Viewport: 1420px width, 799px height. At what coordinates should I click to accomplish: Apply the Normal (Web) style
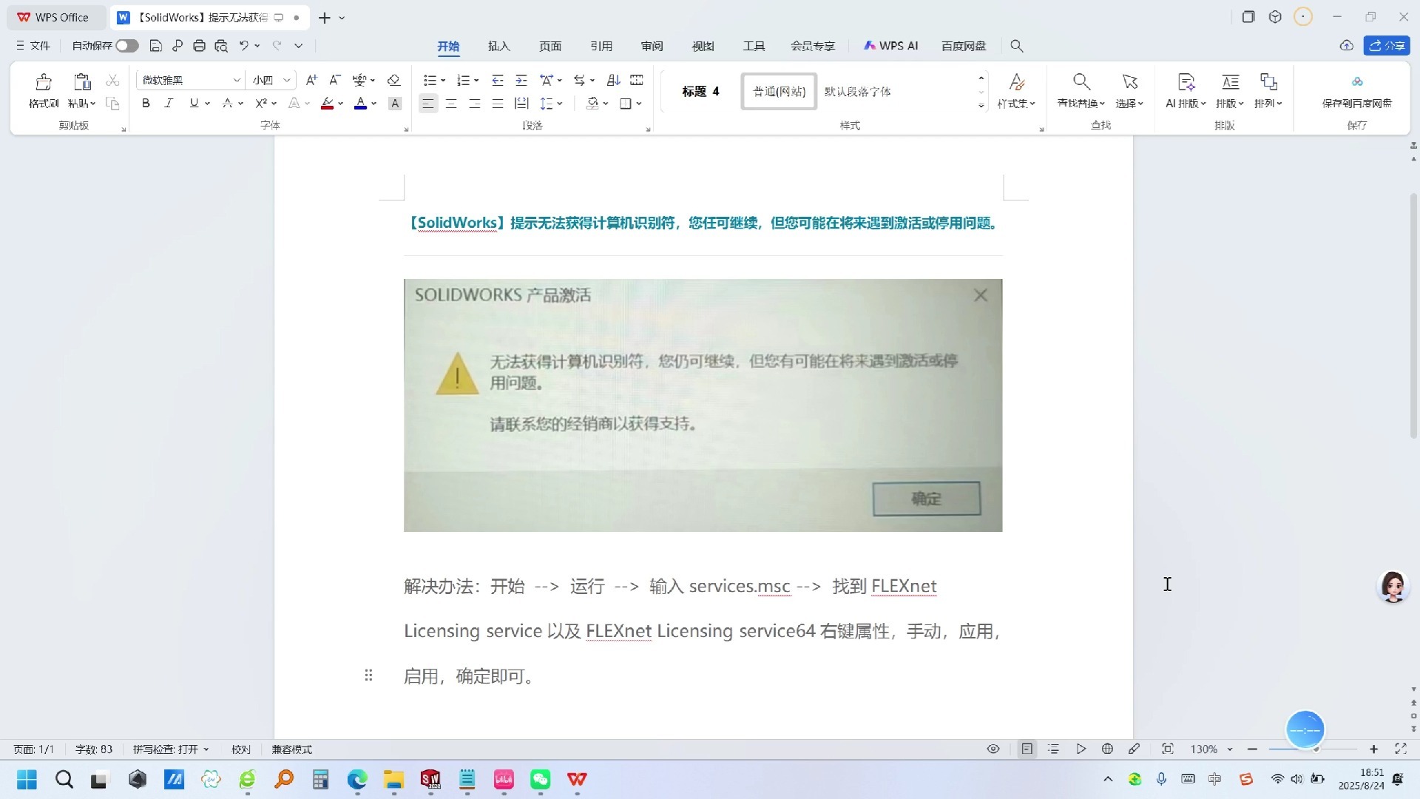coord(779,92)
